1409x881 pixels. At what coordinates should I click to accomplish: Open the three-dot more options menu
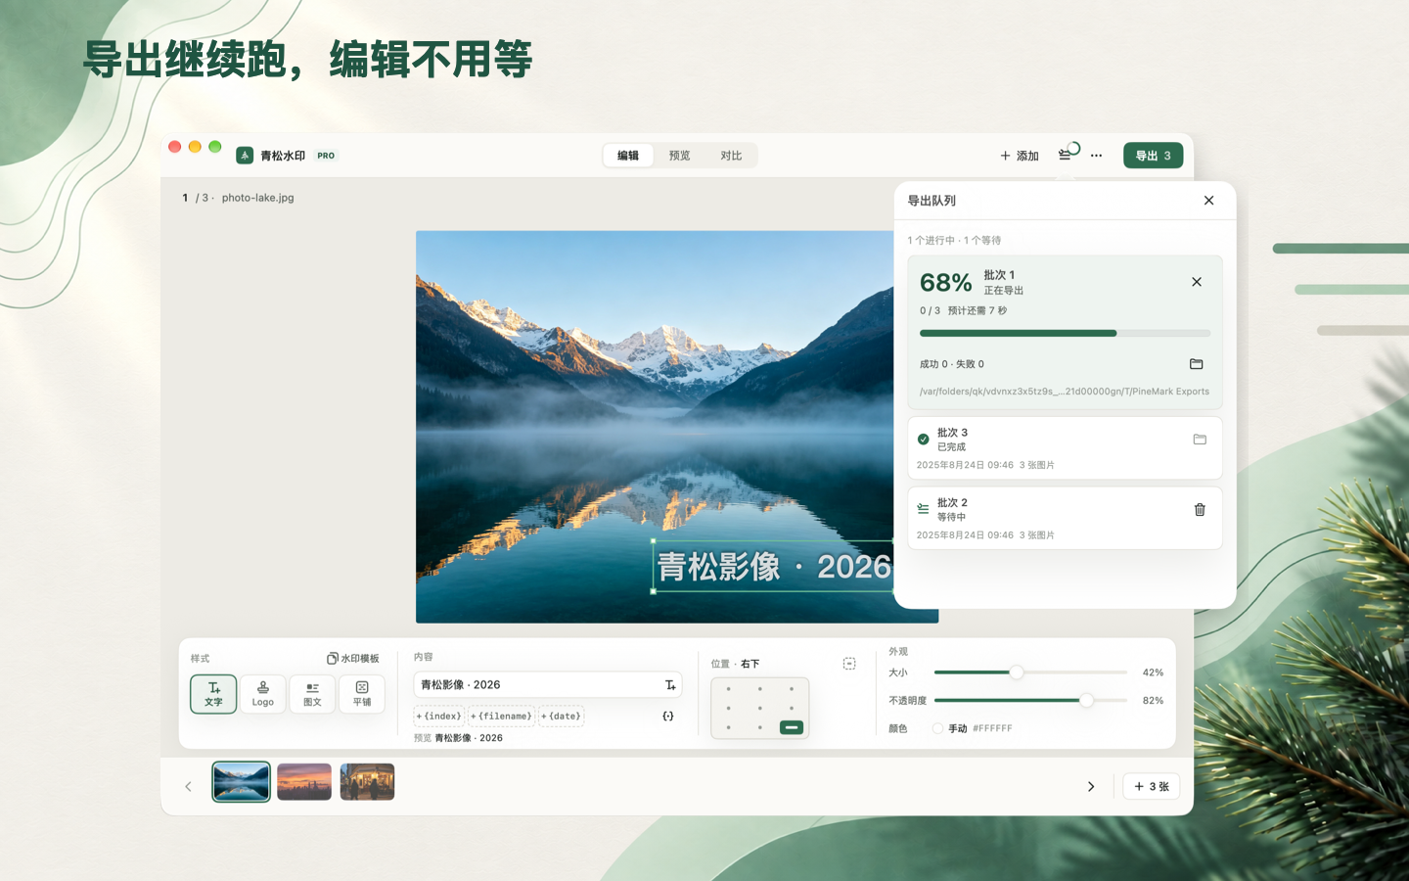1097,156
